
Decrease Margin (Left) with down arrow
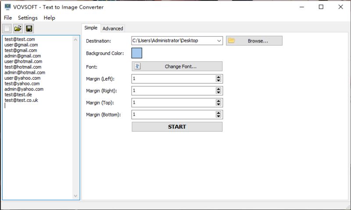coord(218,80)
